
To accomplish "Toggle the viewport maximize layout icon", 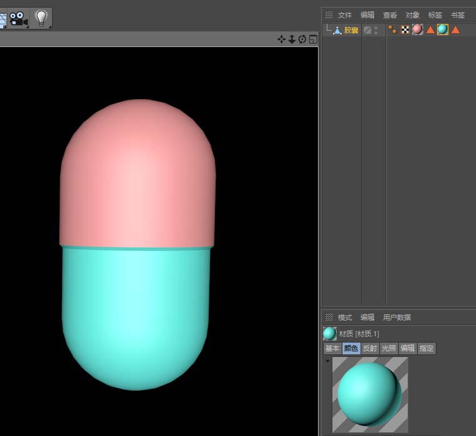I will [x=313, y=40].
